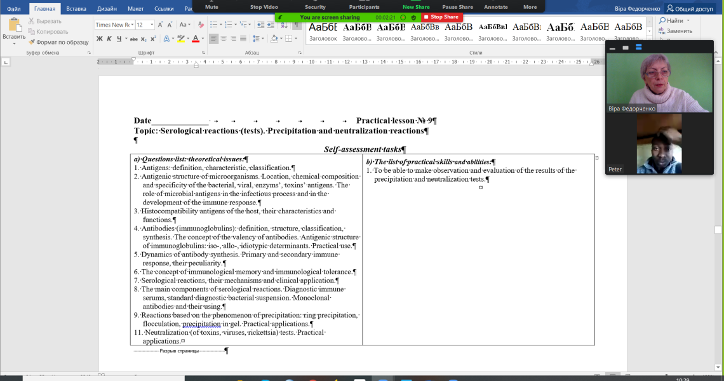
Task: Open the Файл tab
Action: tap(13, 9)
